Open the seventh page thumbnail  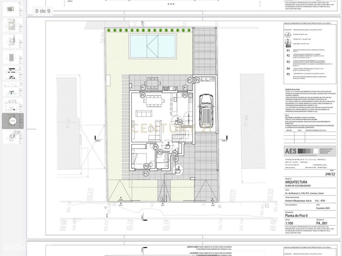pos(13,105)
